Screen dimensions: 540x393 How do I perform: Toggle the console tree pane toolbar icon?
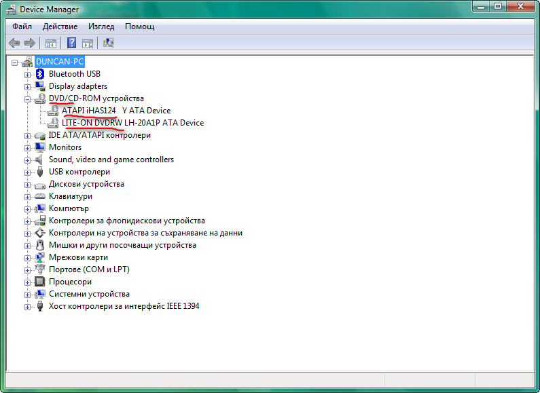tap(51, 43)
